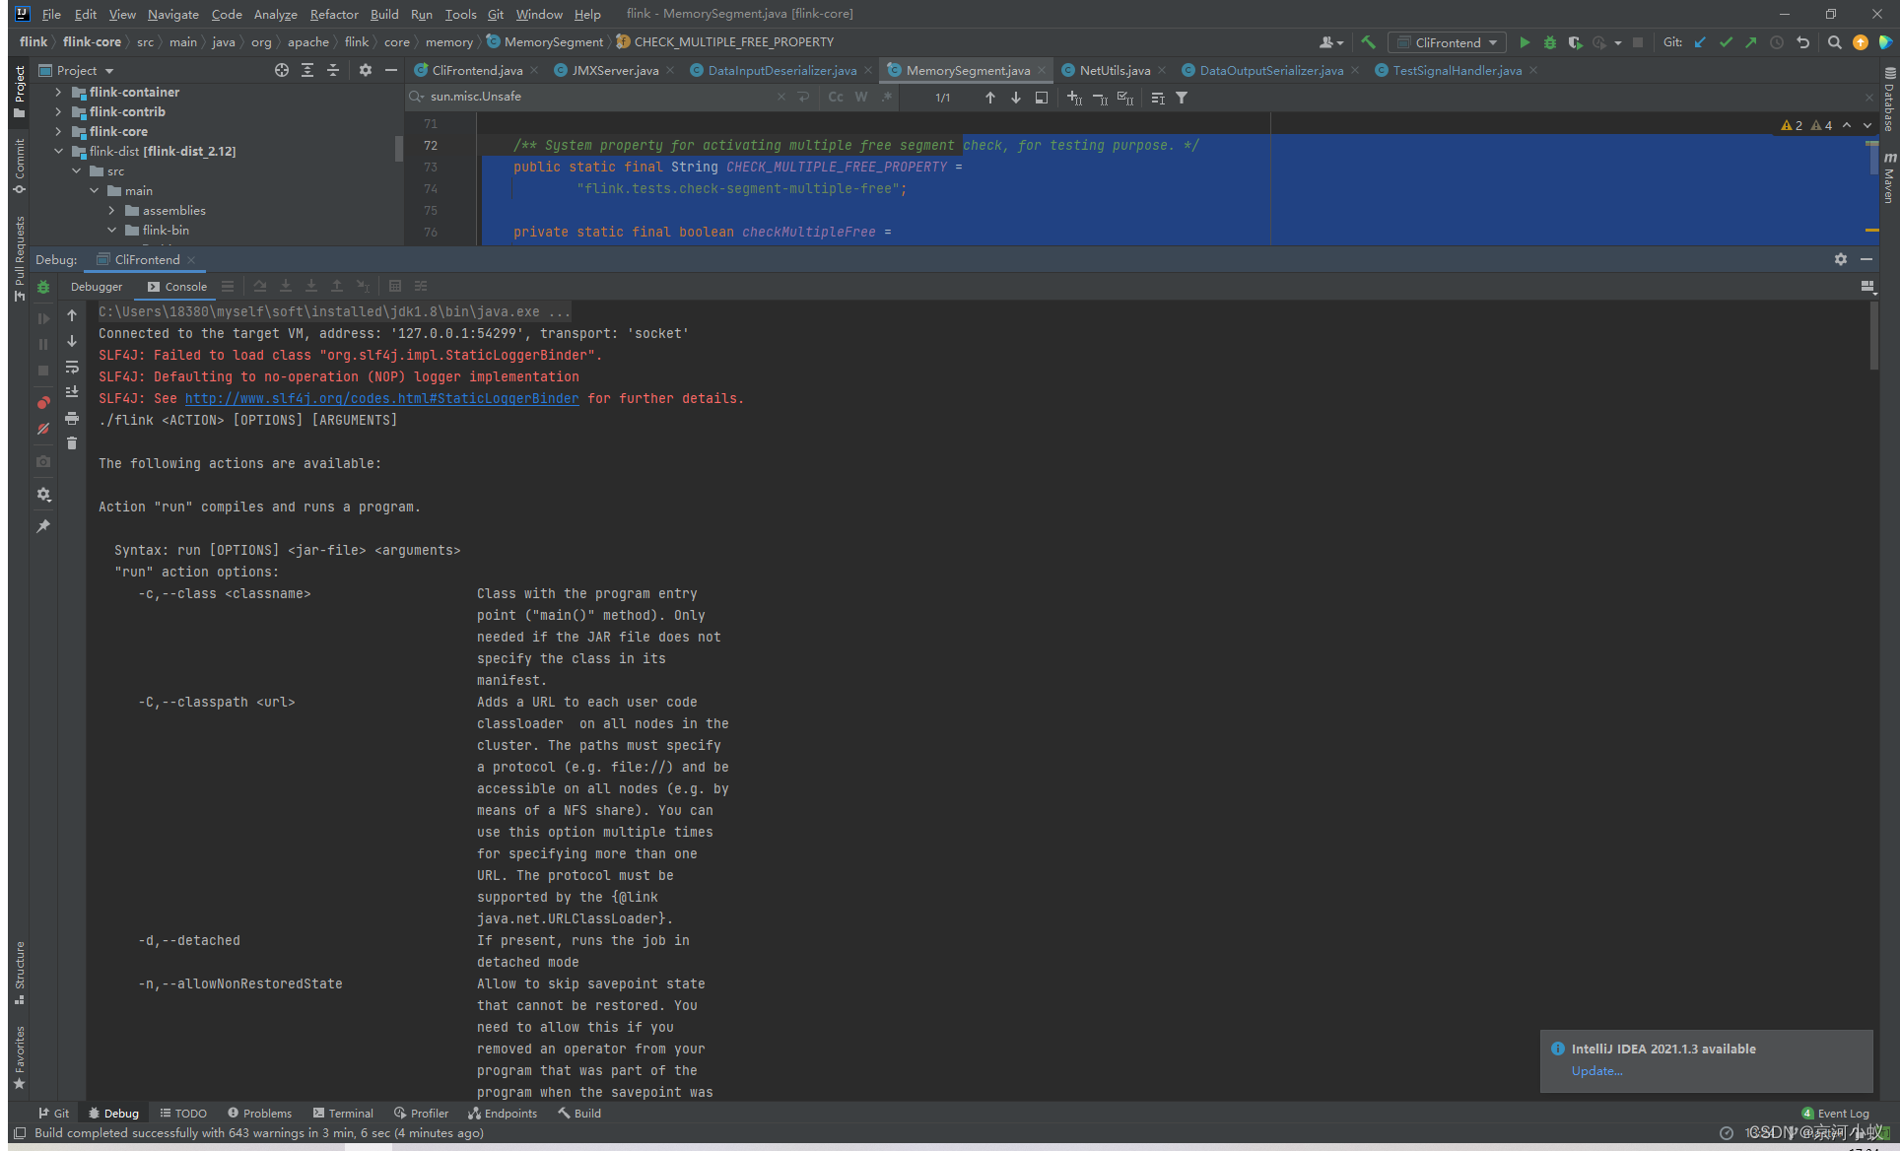Expand assemblies folder

coord(111,210)
